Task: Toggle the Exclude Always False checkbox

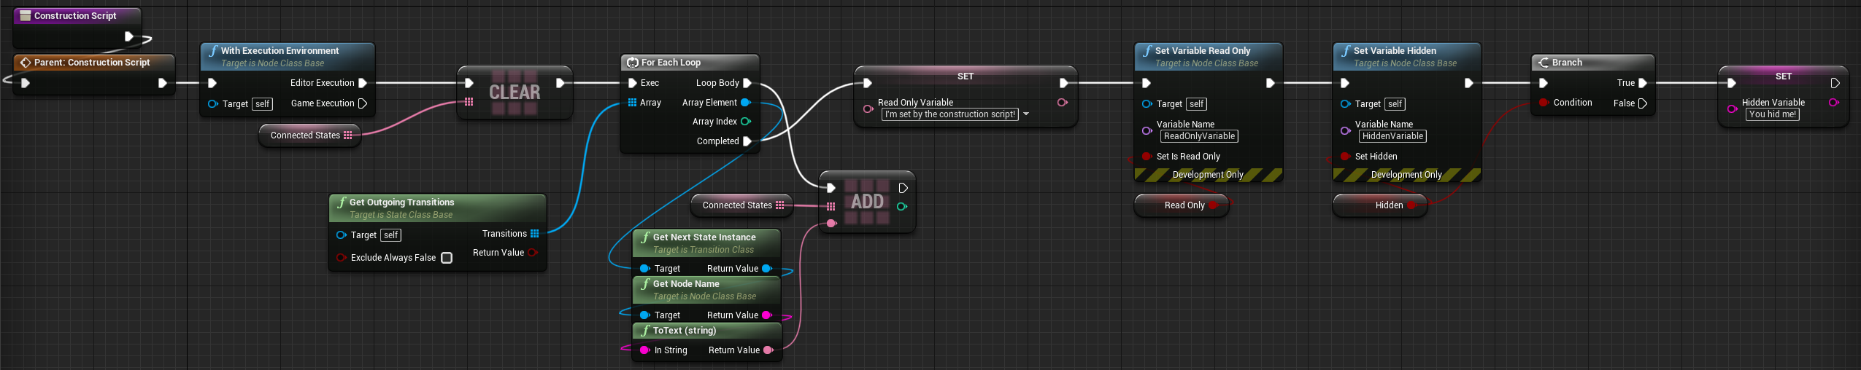Action: (447, 258)
